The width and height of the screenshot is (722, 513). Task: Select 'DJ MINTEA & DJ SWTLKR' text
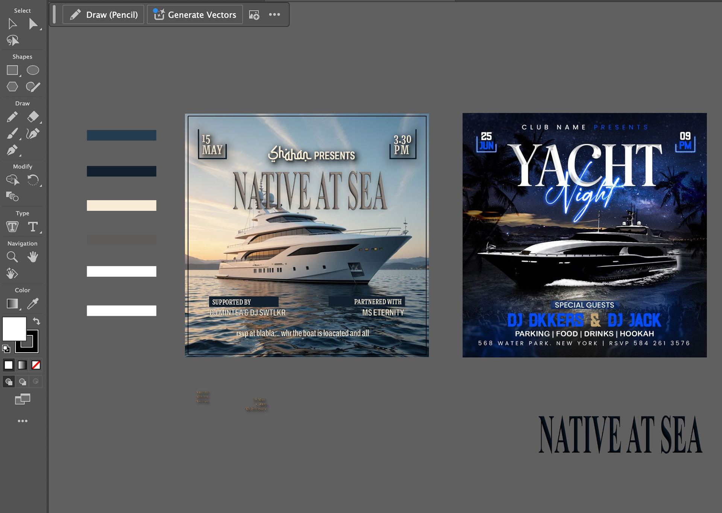247,313
